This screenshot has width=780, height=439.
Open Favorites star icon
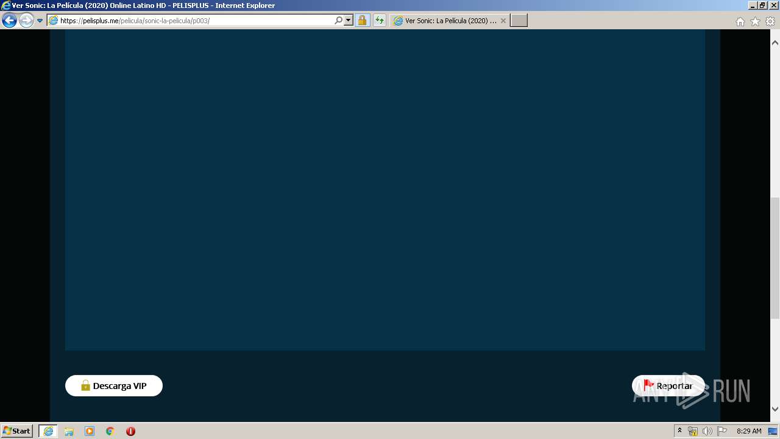click(755, 21)
